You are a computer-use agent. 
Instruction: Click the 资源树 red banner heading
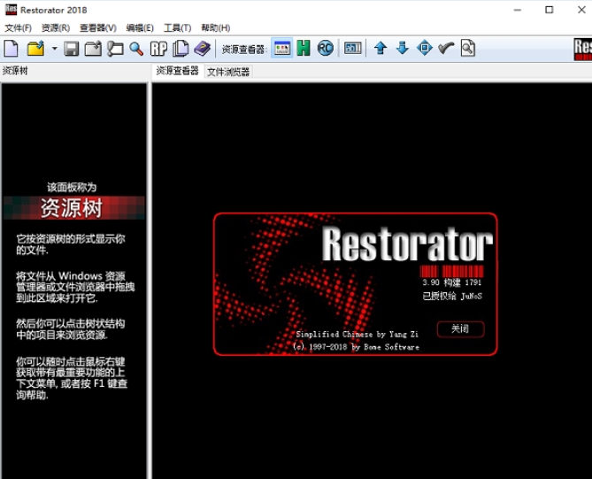click(74, 208)
